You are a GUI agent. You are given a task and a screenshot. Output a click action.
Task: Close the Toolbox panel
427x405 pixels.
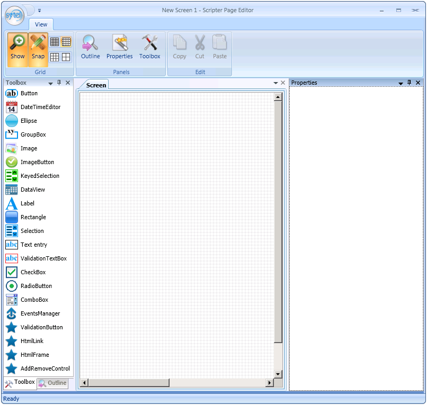point(68,83)
